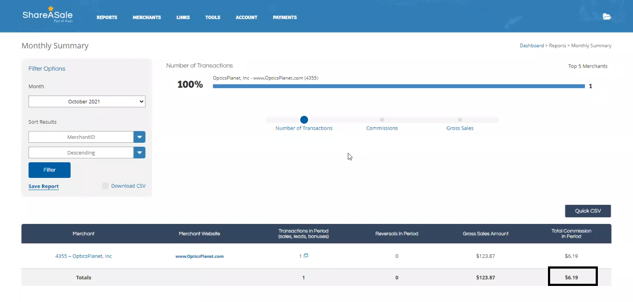Click the Reports item in the breadcrumb

[558, 46]
